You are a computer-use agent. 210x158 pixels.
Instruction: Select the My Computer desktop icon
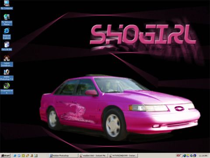[7, 5]
